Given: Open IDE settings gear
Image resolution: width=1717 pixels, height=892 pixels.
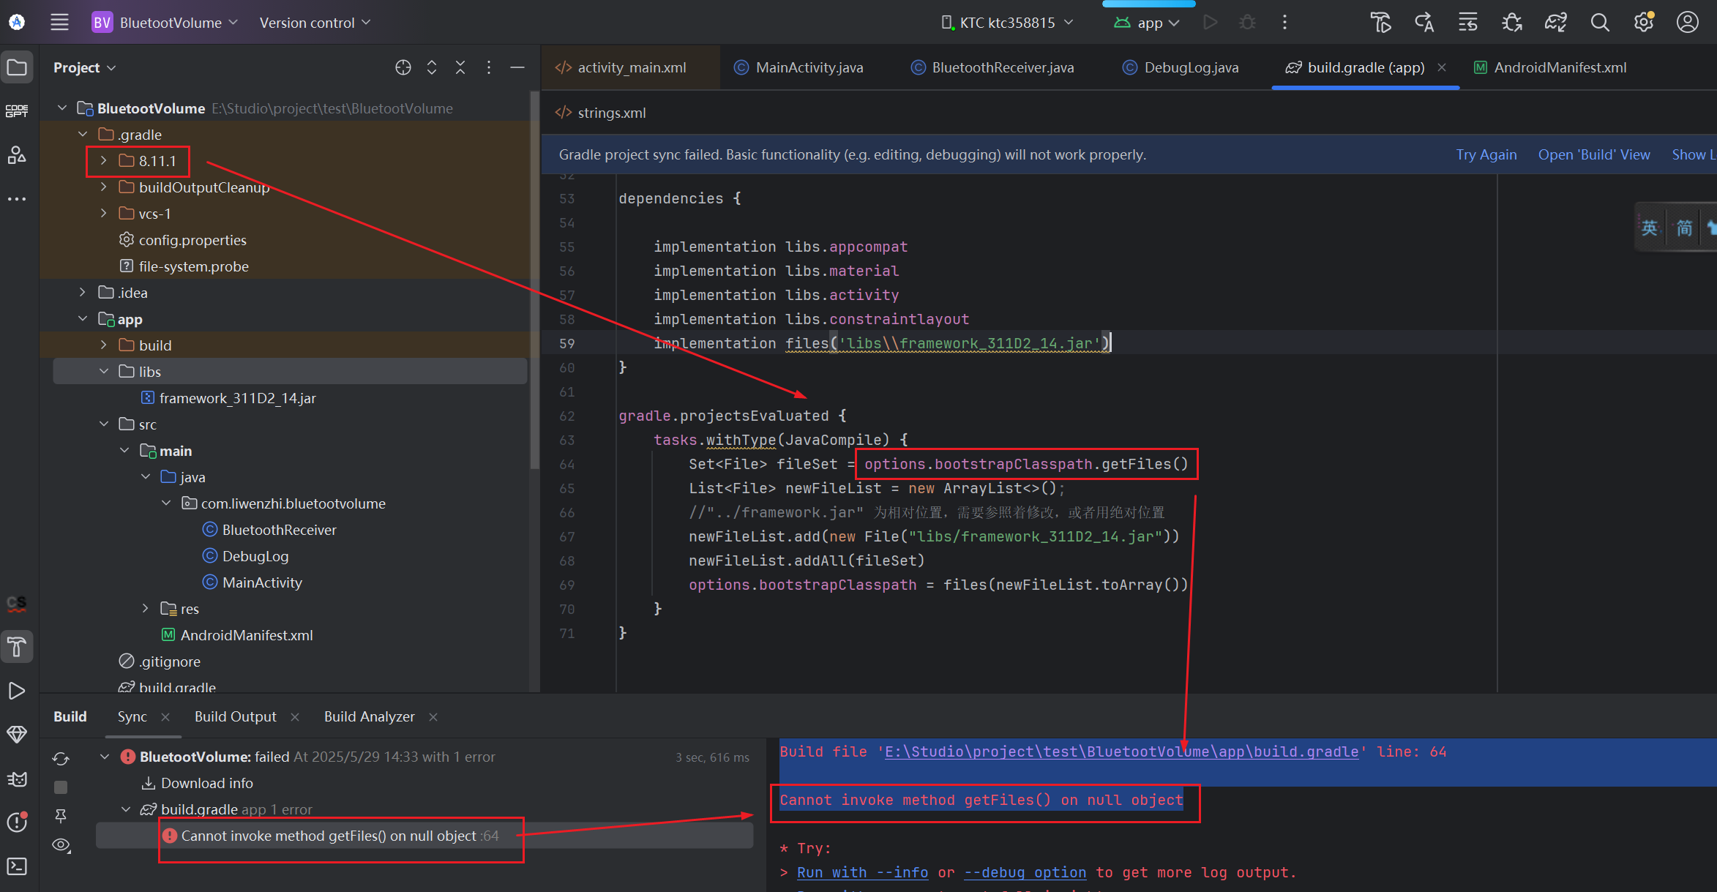Looking at the screenshot, I should pos(1644,23).
